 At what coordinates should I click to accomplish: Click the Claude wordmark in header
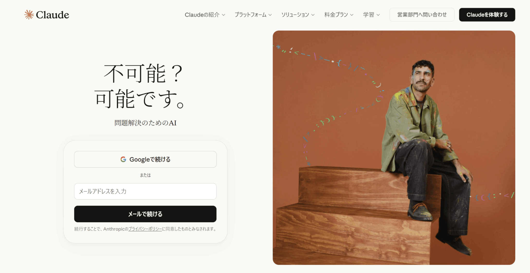(x=53, y=15)
